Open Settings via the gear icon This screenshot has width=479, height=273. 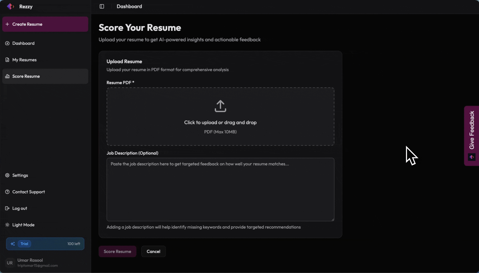(7, 175)
